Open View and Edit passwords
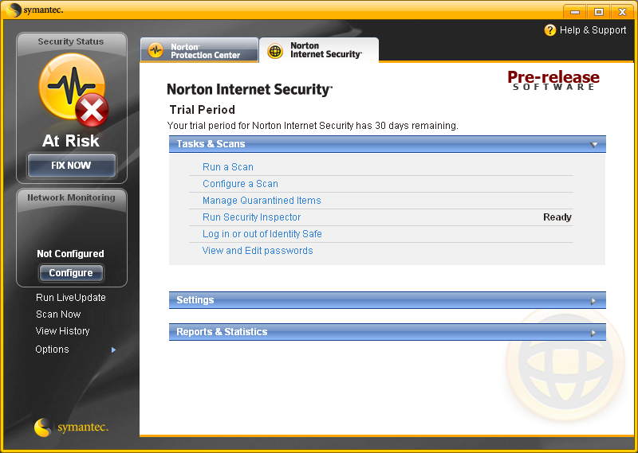 tap(258, 250)
